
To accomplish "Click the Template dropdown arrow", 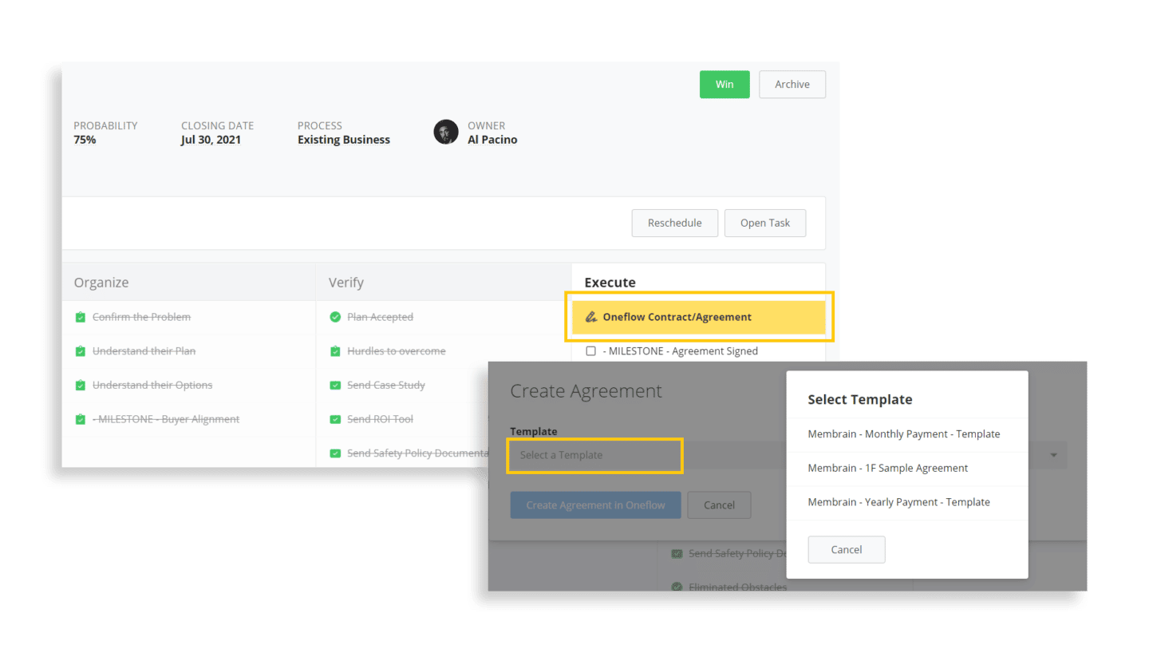I will click(1053, 455).
